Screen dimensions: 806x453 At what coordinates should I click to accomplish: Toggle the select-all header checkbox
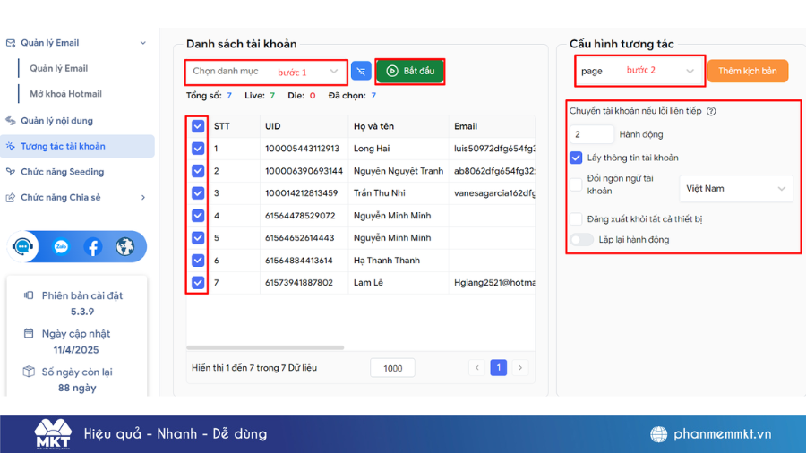point(198,126)
